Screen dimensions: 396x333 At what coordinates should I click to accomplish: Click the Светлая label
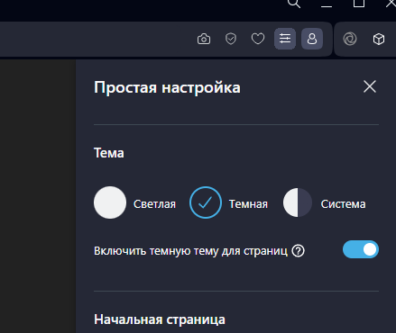coord(154,204)
